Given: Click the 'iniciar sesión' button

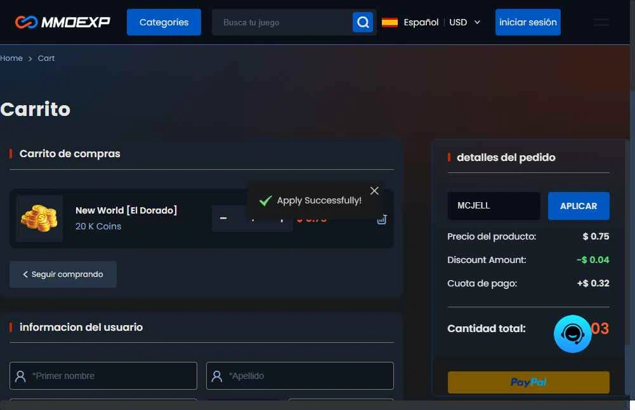Looking at the screenshot, I should point(528,22).
